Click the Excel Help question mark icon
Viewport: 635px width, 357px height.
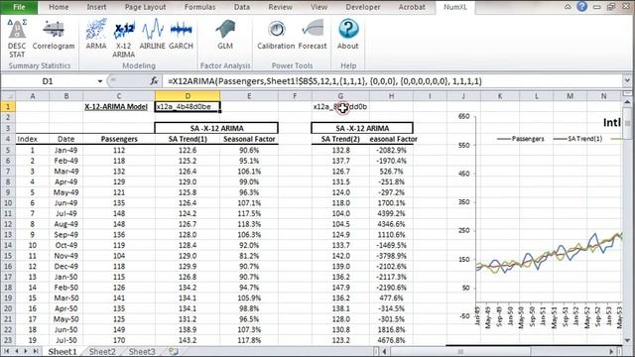pos(582,7)
